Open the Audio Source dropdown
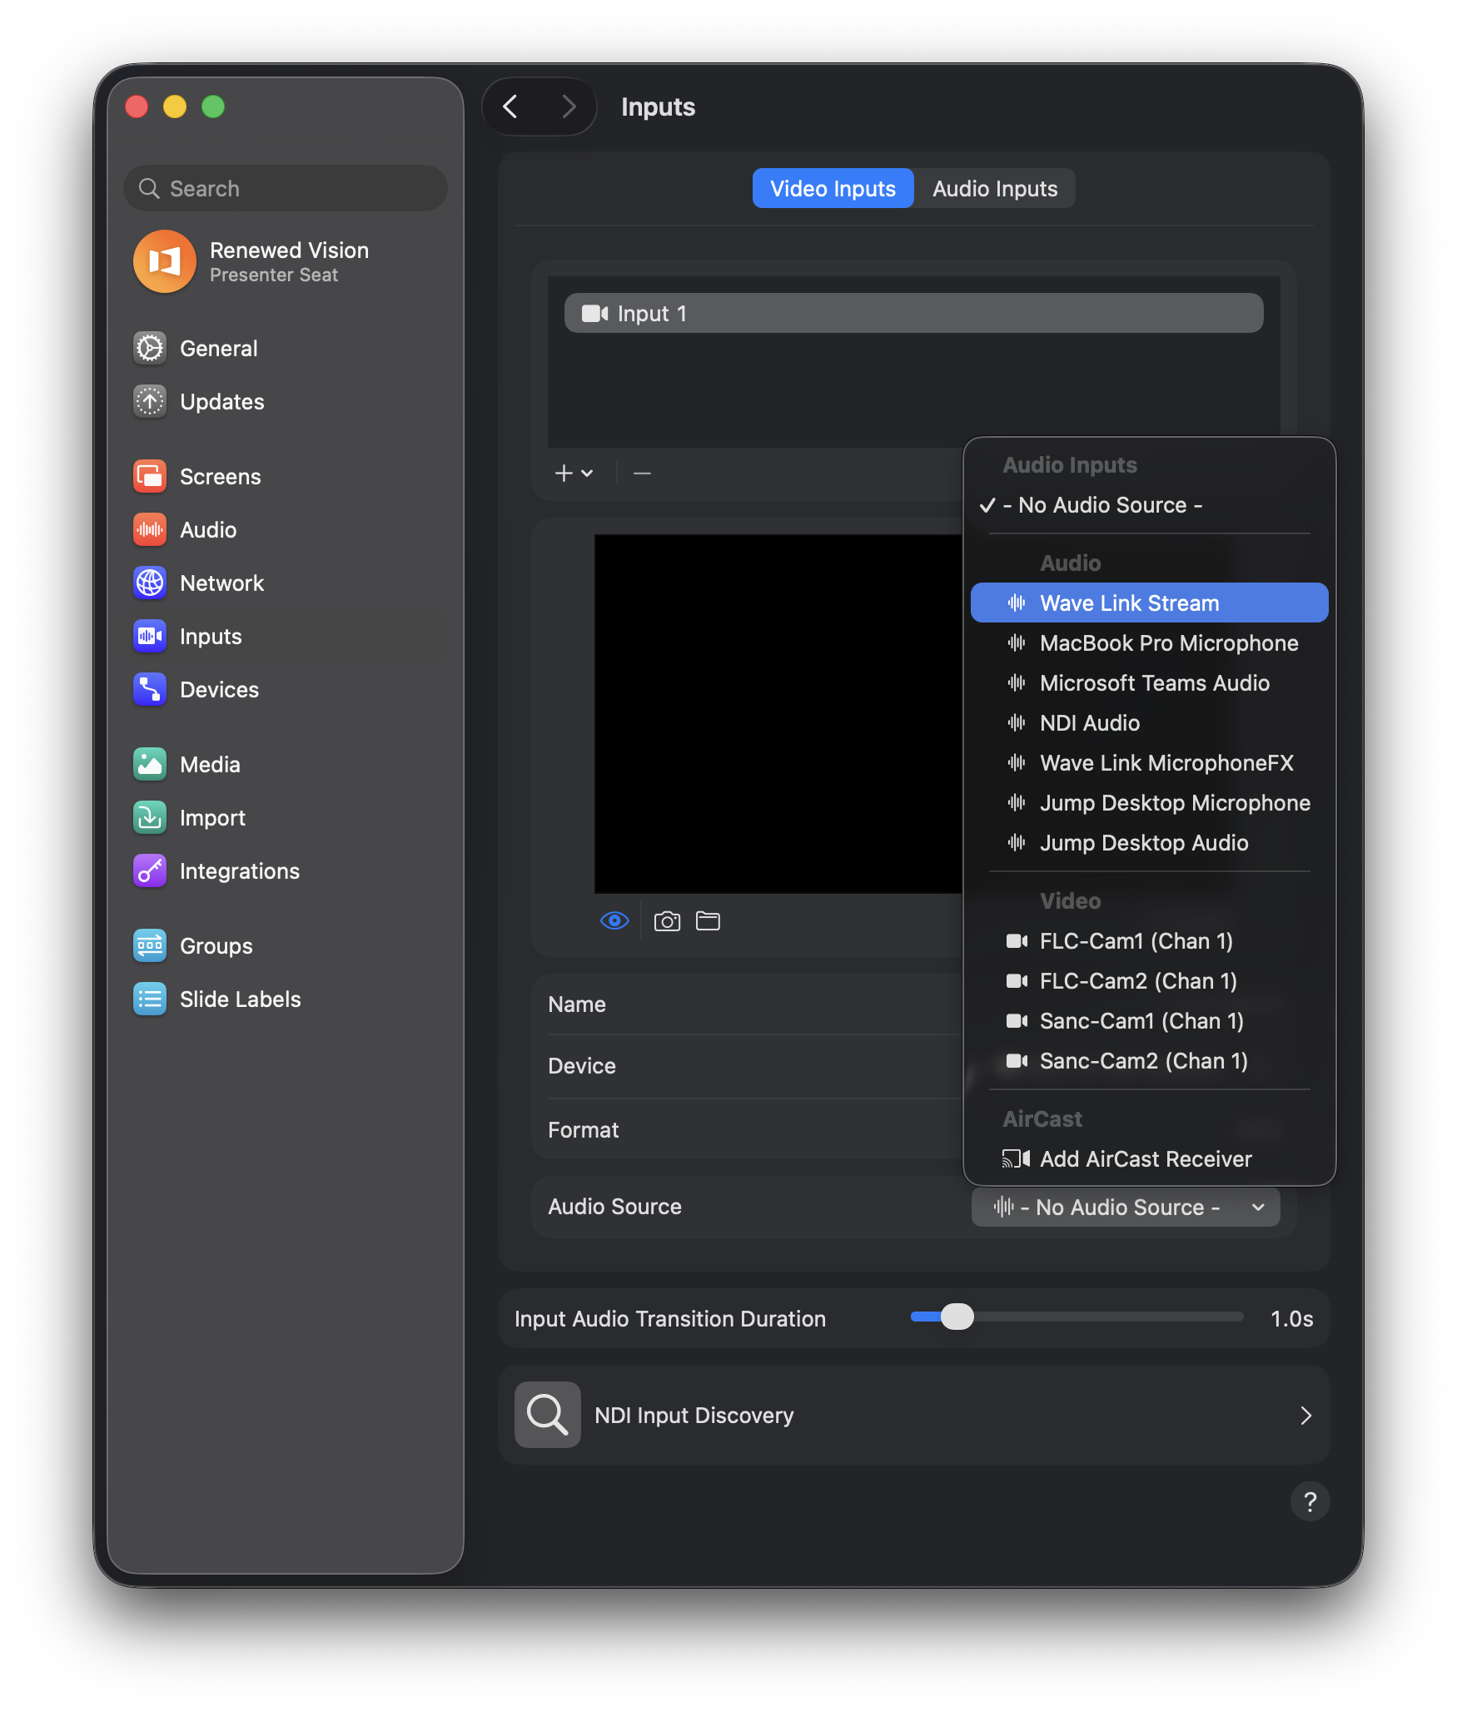Image resolution: width=1457 pixels, height=1711 pixels. click(1126, 1207)
